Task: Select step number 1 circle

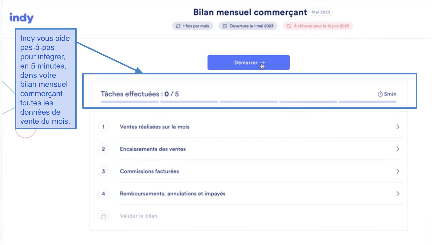Action: 103,127
